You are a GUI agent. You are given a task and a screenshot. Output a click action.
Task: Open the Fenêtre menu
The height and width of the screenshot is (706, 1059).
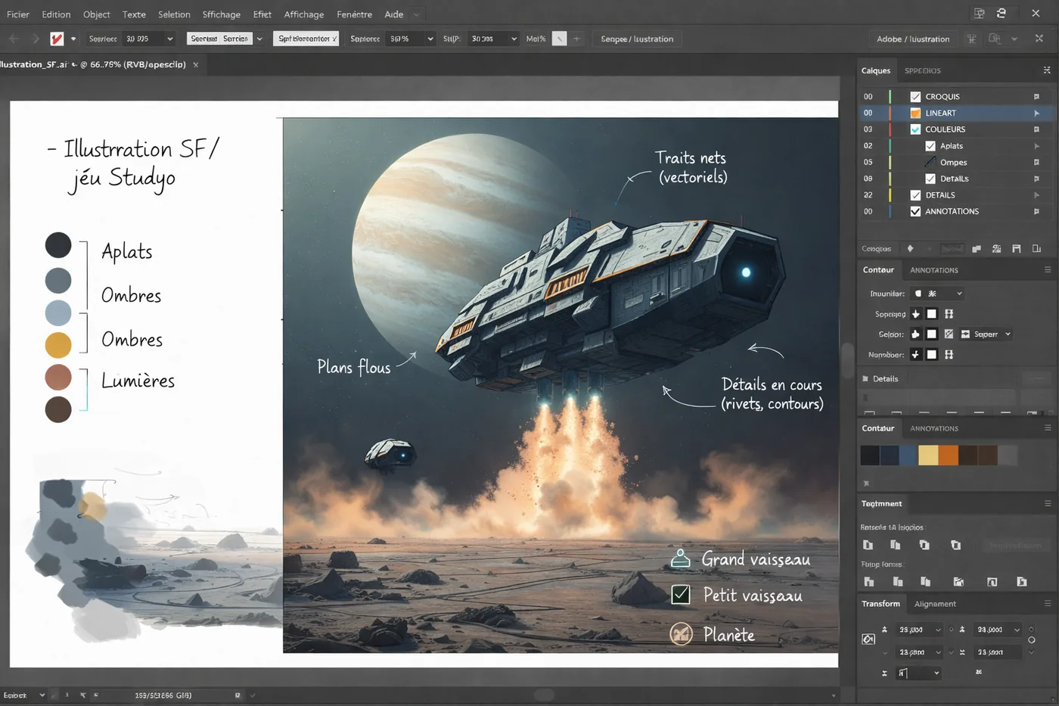tap(354, 14)
